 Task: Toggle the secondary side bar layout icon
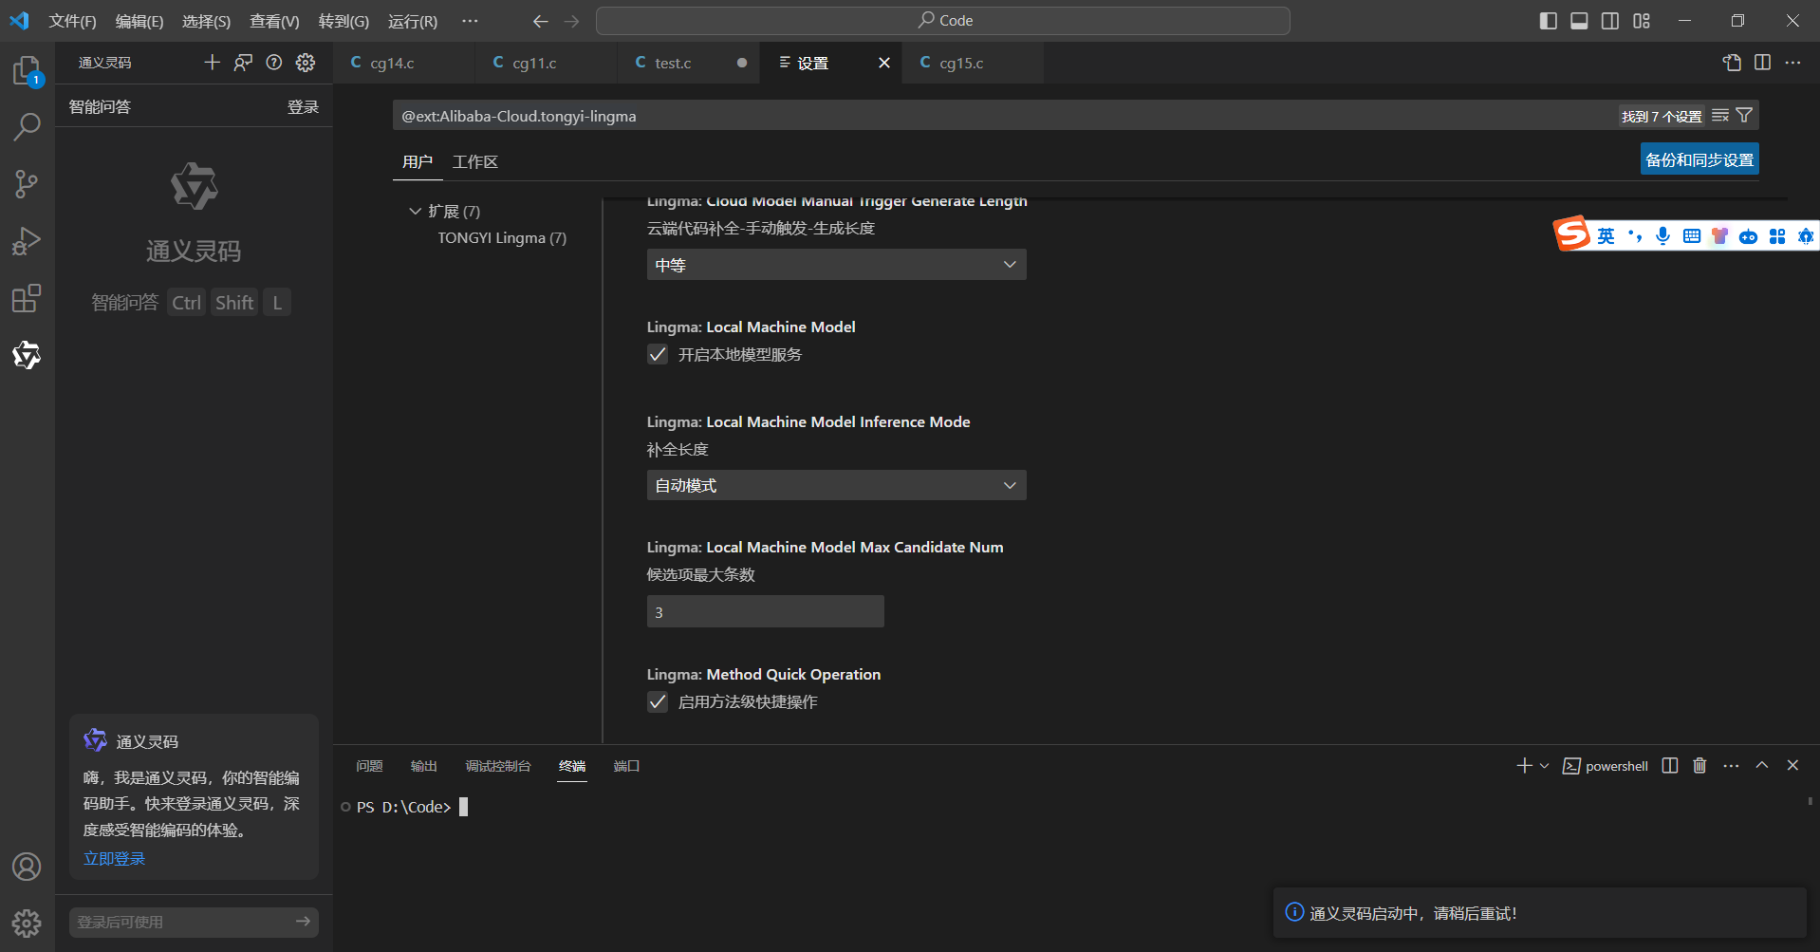click(1610, 21)
